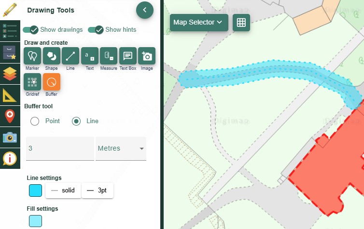Select the Shape drawing tool

(x=51, y=56)
